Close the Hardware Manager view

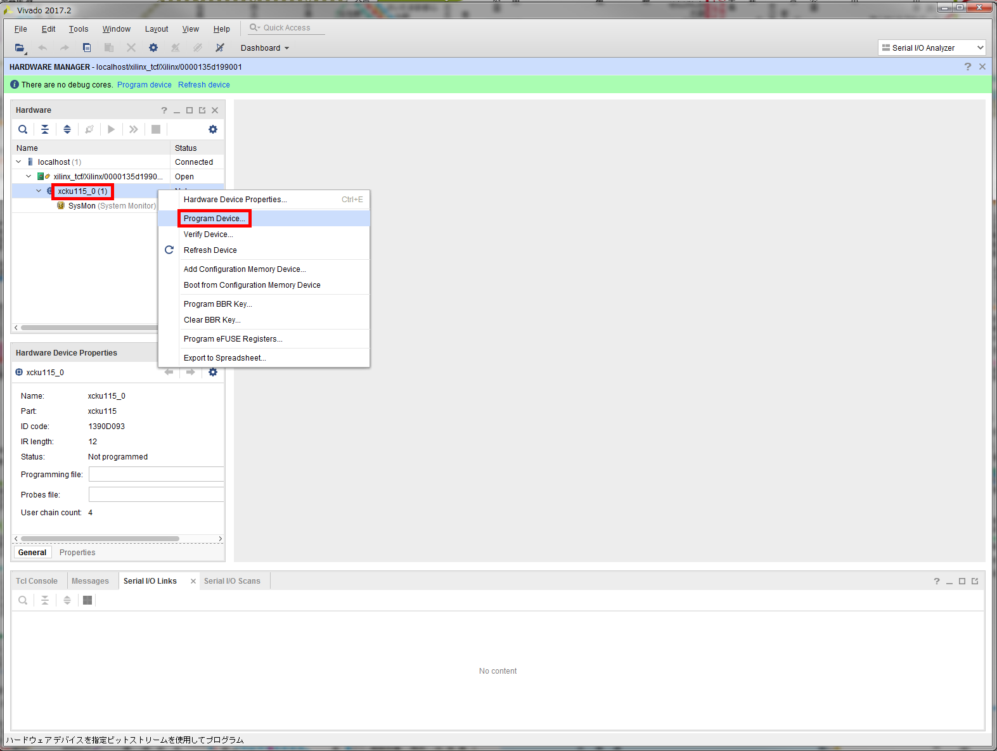[982, 67]
